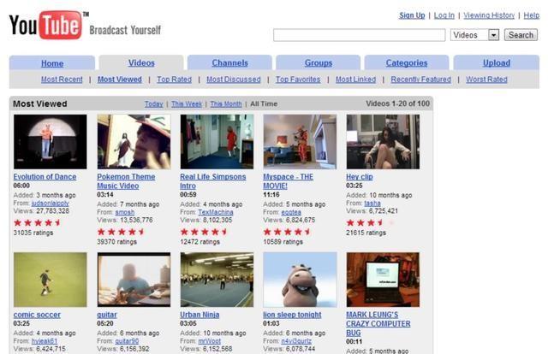Open the Myspace - THE MOVIE! thumbnail
Image resolution: width=548 pixels, height=354 pixels.
pos(300,142)
